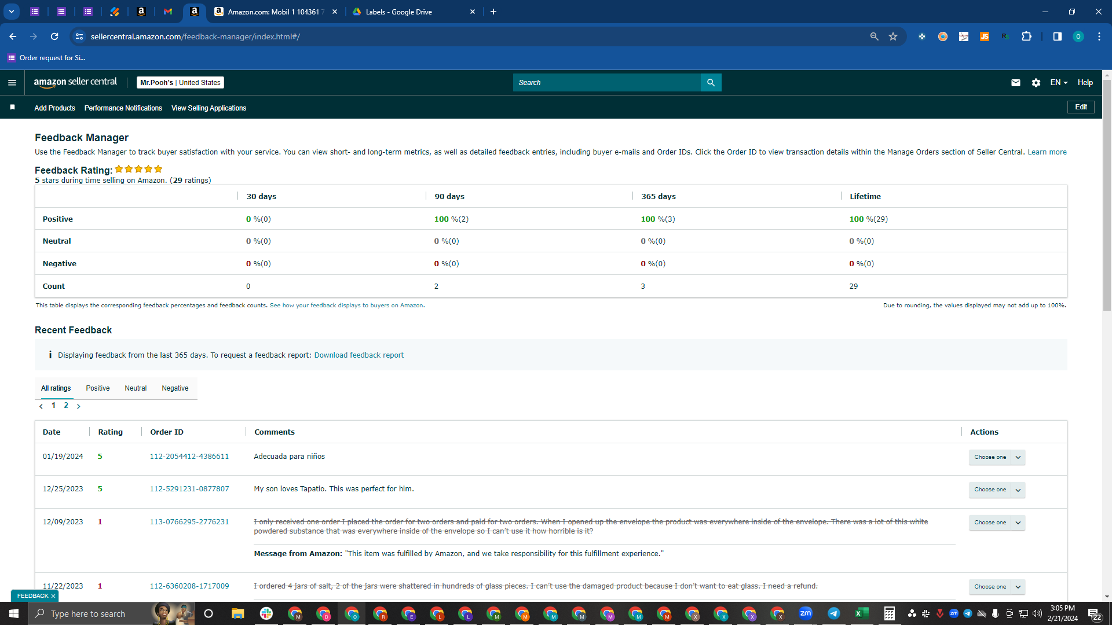Open the Chrome Extensions puzzle icon
The width and height of the screenshot is (1112, 625).
pyautogui.click(x=1026, y=36)
